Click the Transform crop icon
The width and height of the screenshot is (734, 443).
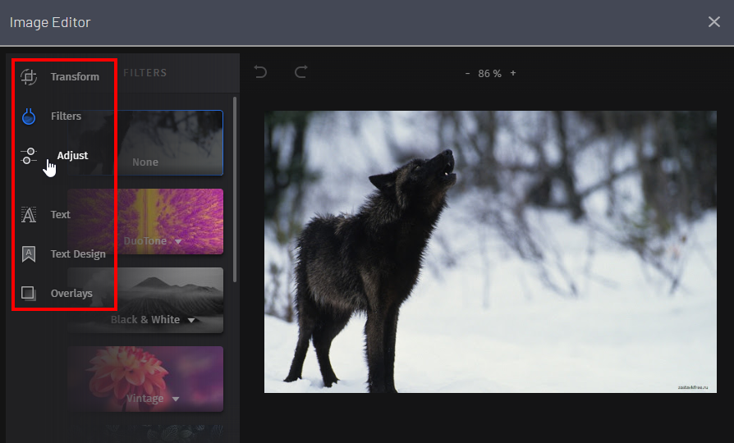[29, 77]
